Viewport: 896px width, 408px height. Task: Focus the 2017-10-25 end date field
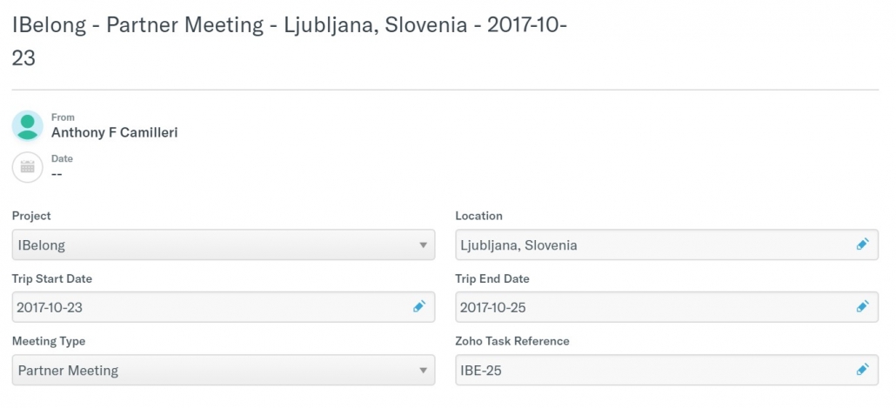(x=667, y=307)
